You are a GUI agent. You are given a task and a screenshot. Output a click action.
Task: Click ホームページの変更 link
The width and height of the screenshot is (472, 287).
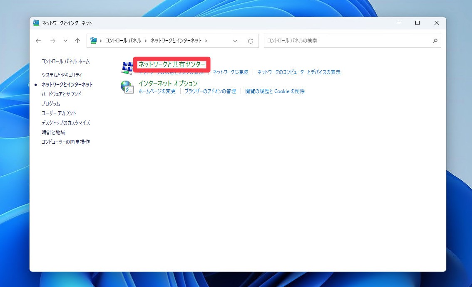coord(157,91)
